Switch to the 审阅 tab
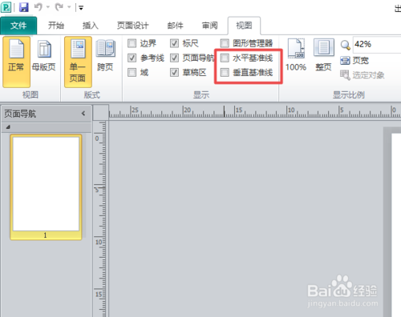401x317 pixels. (209, 26)
